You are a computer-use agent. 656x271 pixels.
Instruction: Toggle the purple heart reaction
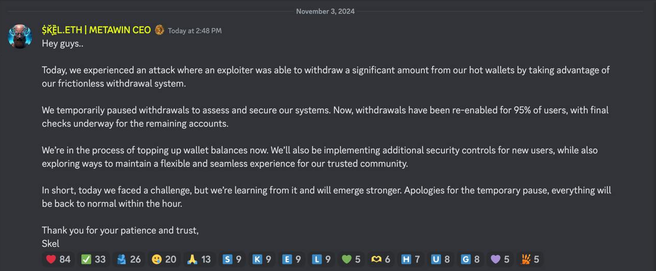click(x=500, y=259)
